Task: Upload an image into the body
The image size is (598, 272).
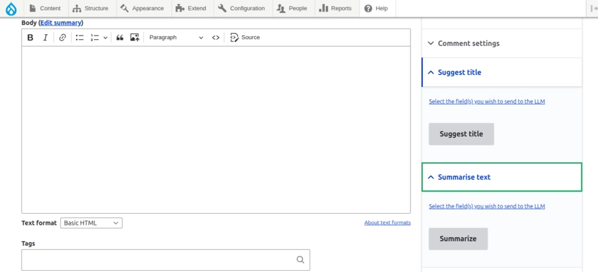Action: 135,37
